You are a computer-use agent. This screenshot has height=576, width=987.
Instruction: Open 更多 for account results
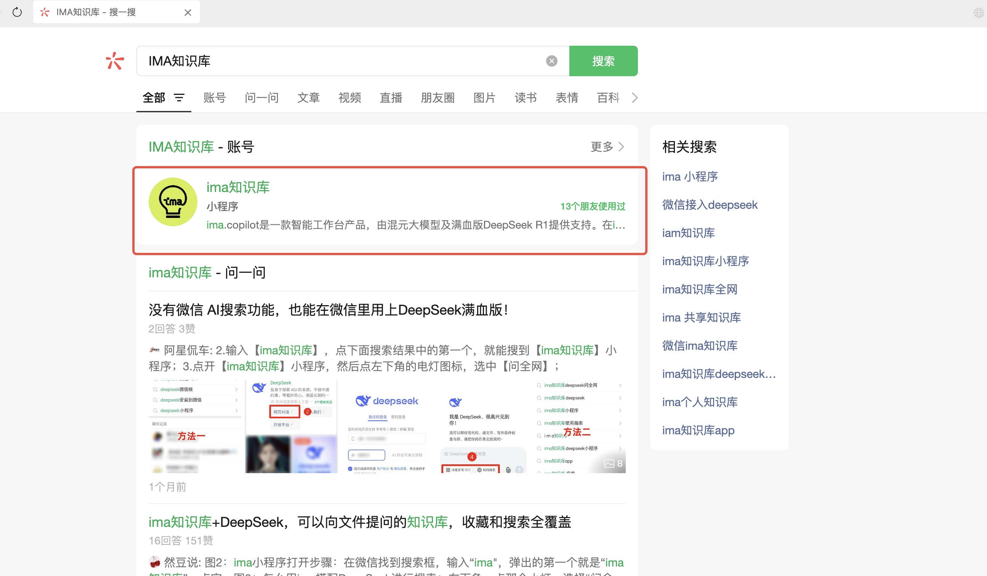(607, 147)
